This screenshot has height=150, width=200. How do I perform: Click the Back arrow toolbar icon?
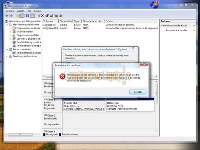[7, 16]
